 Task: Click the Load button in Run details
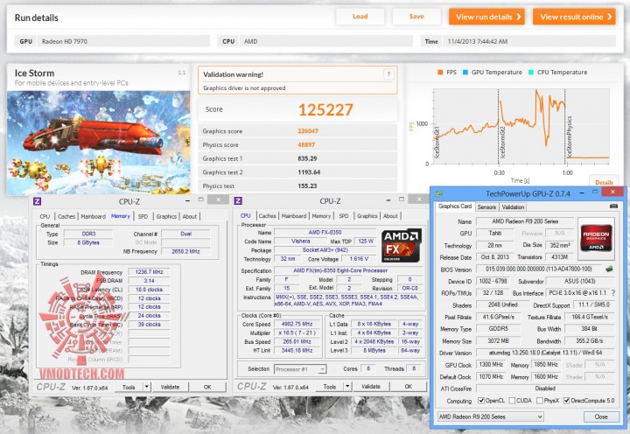[360, 17]
